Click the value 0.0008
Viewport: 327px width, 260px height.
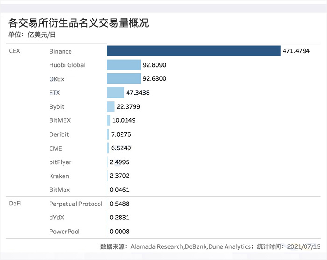coord(120,232)
